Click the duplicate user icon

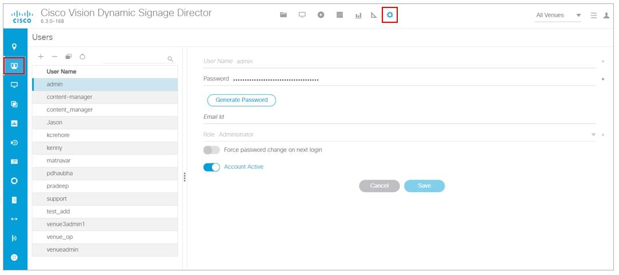pos(69,57)
